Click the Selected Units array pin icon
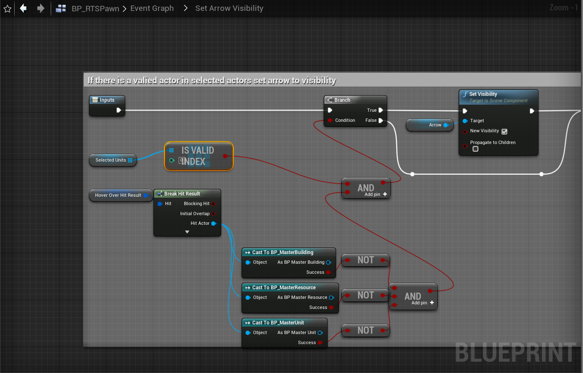Image resolution: width=583 pixels, height=373 pixels. (x=130, y=160)
